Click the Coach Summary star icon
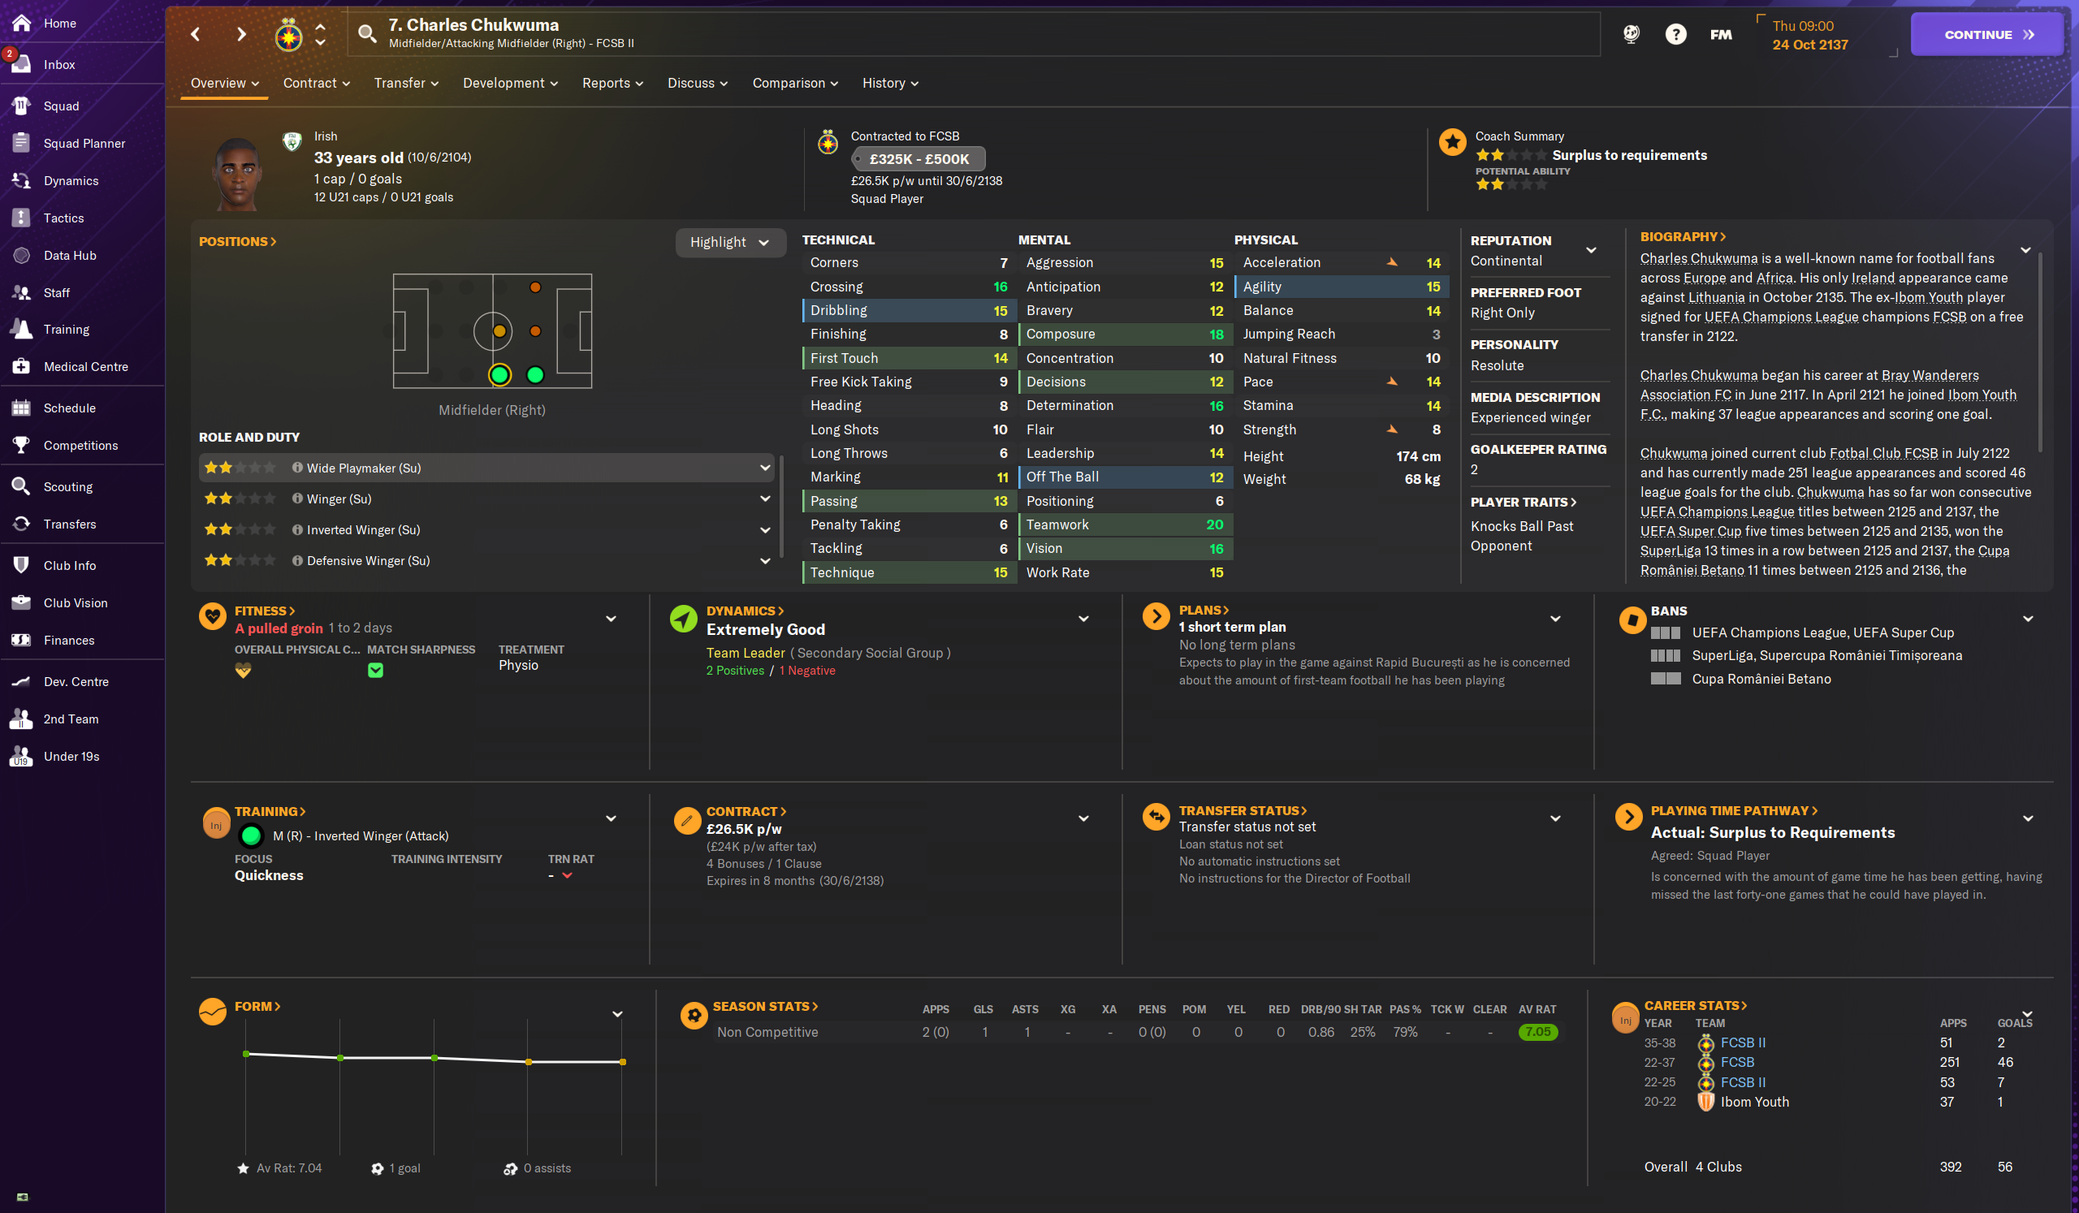 pyautogui.click(x=1452, y=142)
